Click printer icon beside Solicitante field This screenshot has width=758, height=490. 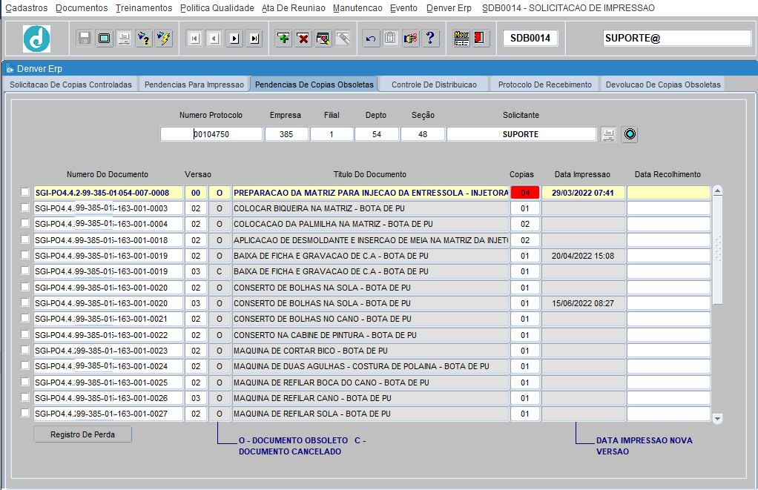[609, 134]
